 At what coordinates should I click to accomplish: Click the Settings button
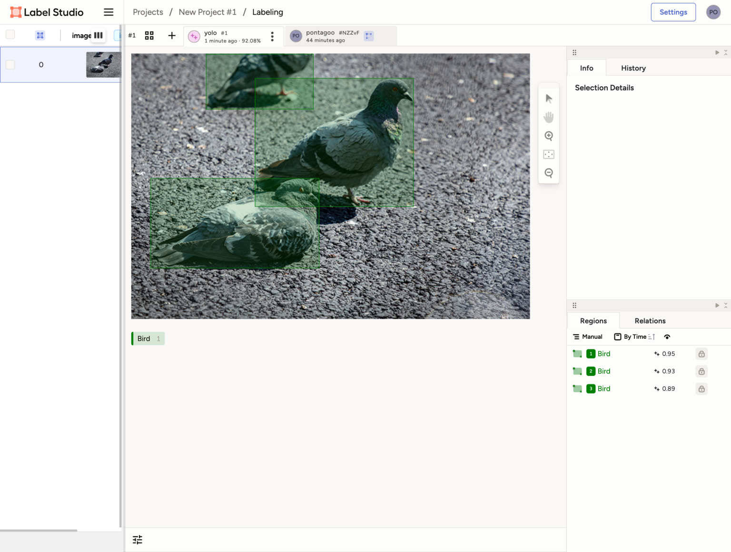[x=673, y=12]
